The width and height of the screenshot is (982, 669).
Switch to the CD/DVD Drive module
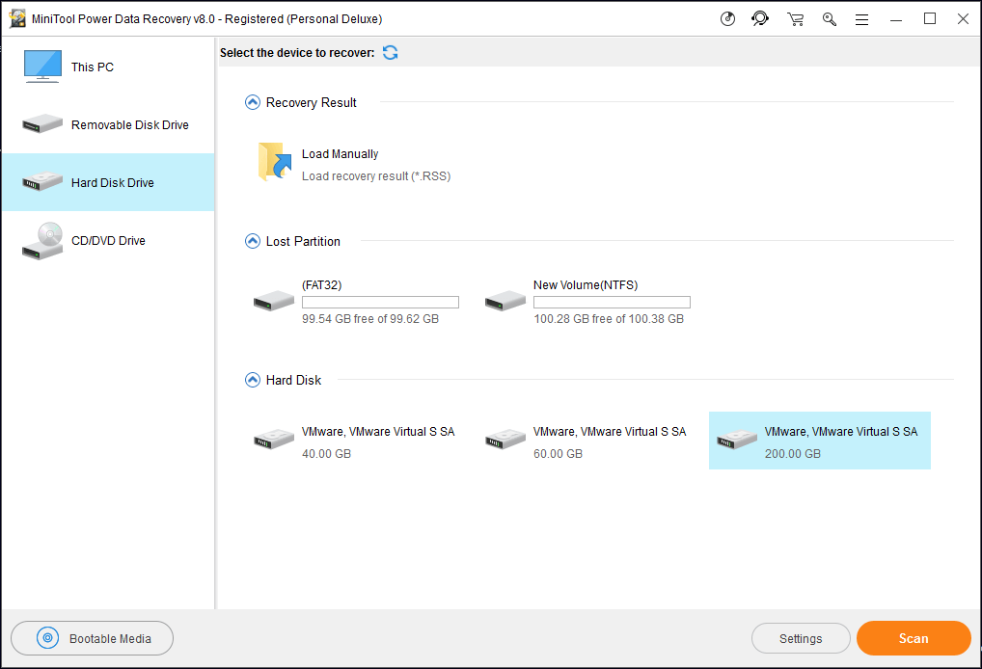[x=106, y=240]
